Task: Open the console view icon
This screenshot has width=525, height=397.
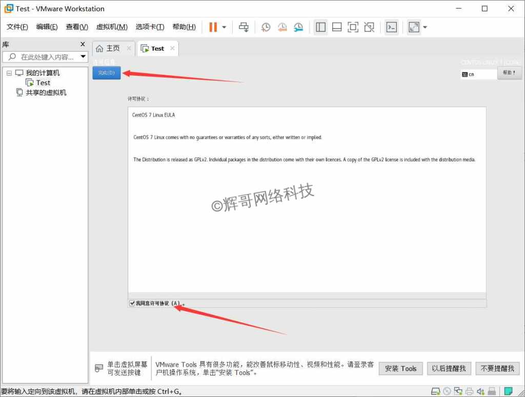Action: click(x=391, y=27)
